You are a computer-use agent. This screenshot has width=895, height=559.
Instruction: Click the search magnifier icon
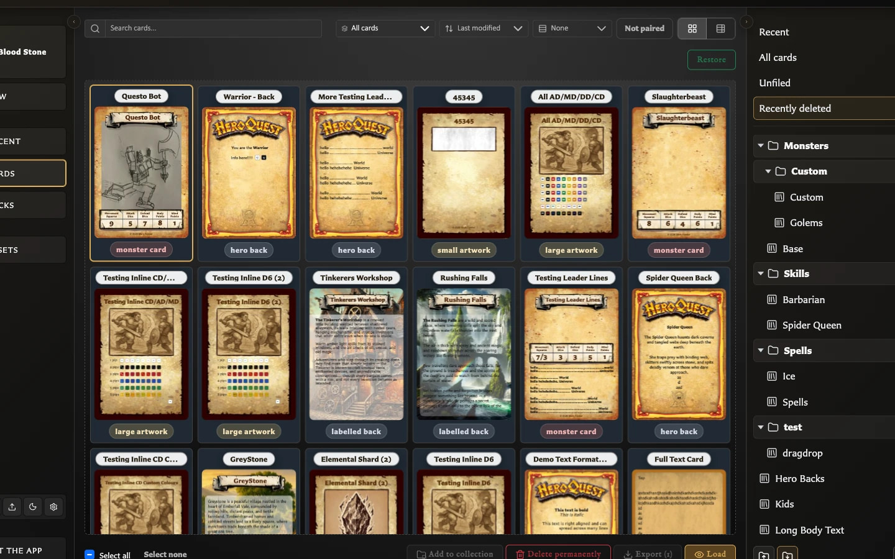[x=95, y=29]
